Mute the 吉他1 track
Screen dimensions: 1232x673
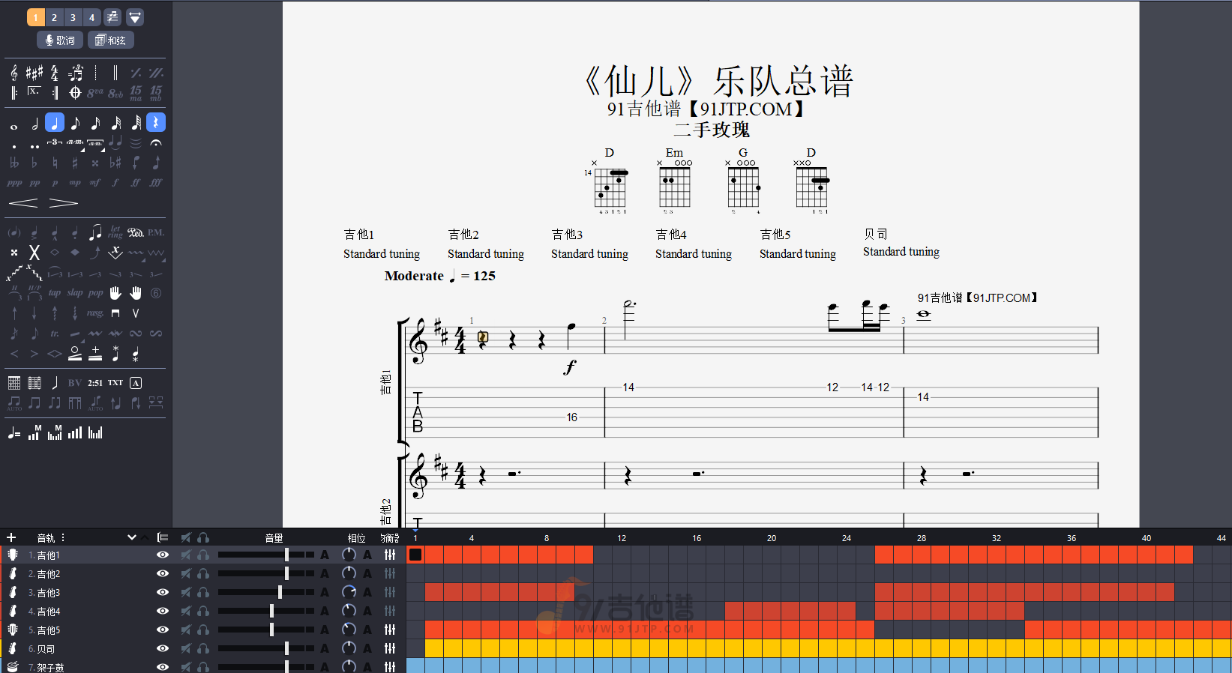(185, 555)
